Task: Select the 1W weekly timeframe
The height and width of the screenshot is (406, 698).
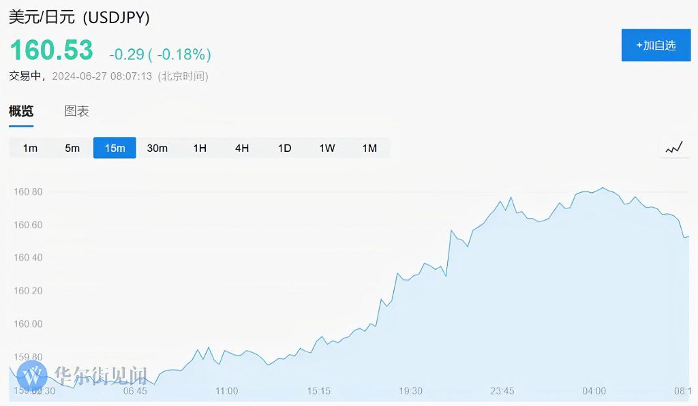Action: [327, 148]
